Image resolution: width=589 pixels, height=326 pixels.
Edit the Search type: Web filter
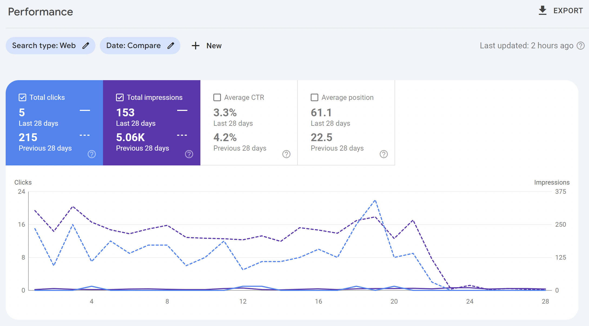50,46
